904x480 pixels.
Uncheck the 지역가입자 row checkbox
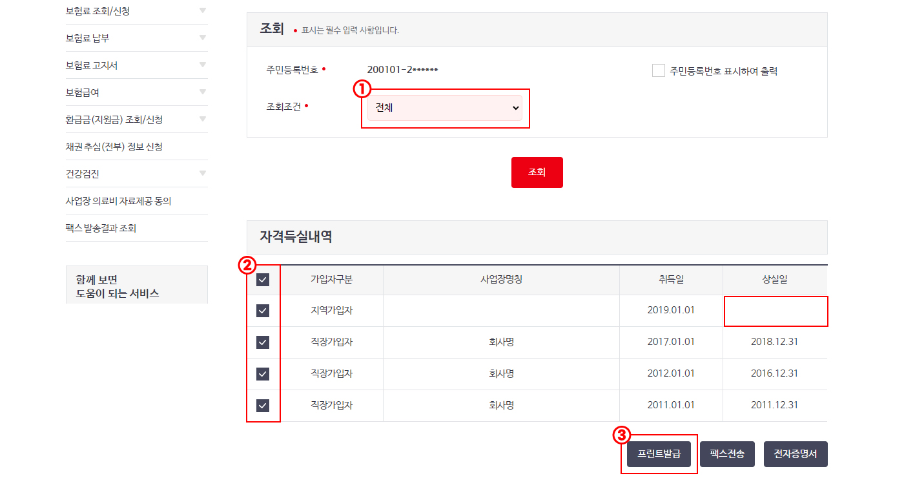pos(263,311)
